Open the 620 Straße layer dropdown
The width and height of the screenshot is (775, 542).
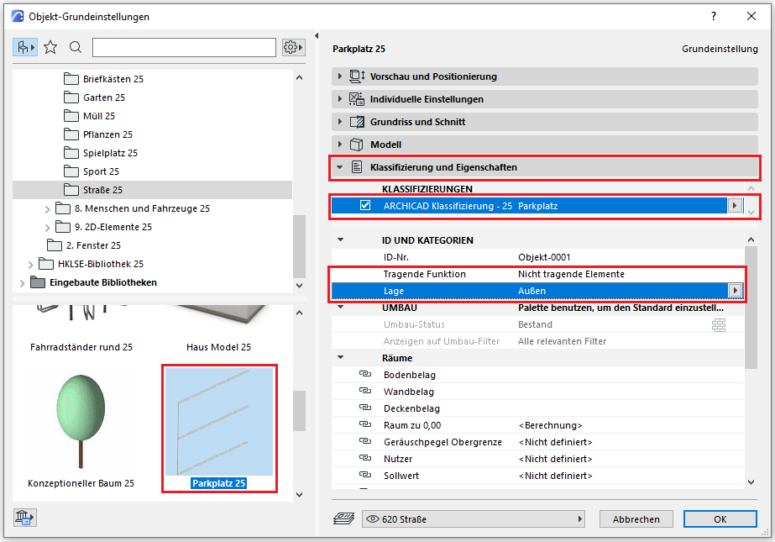click(473, 519)
